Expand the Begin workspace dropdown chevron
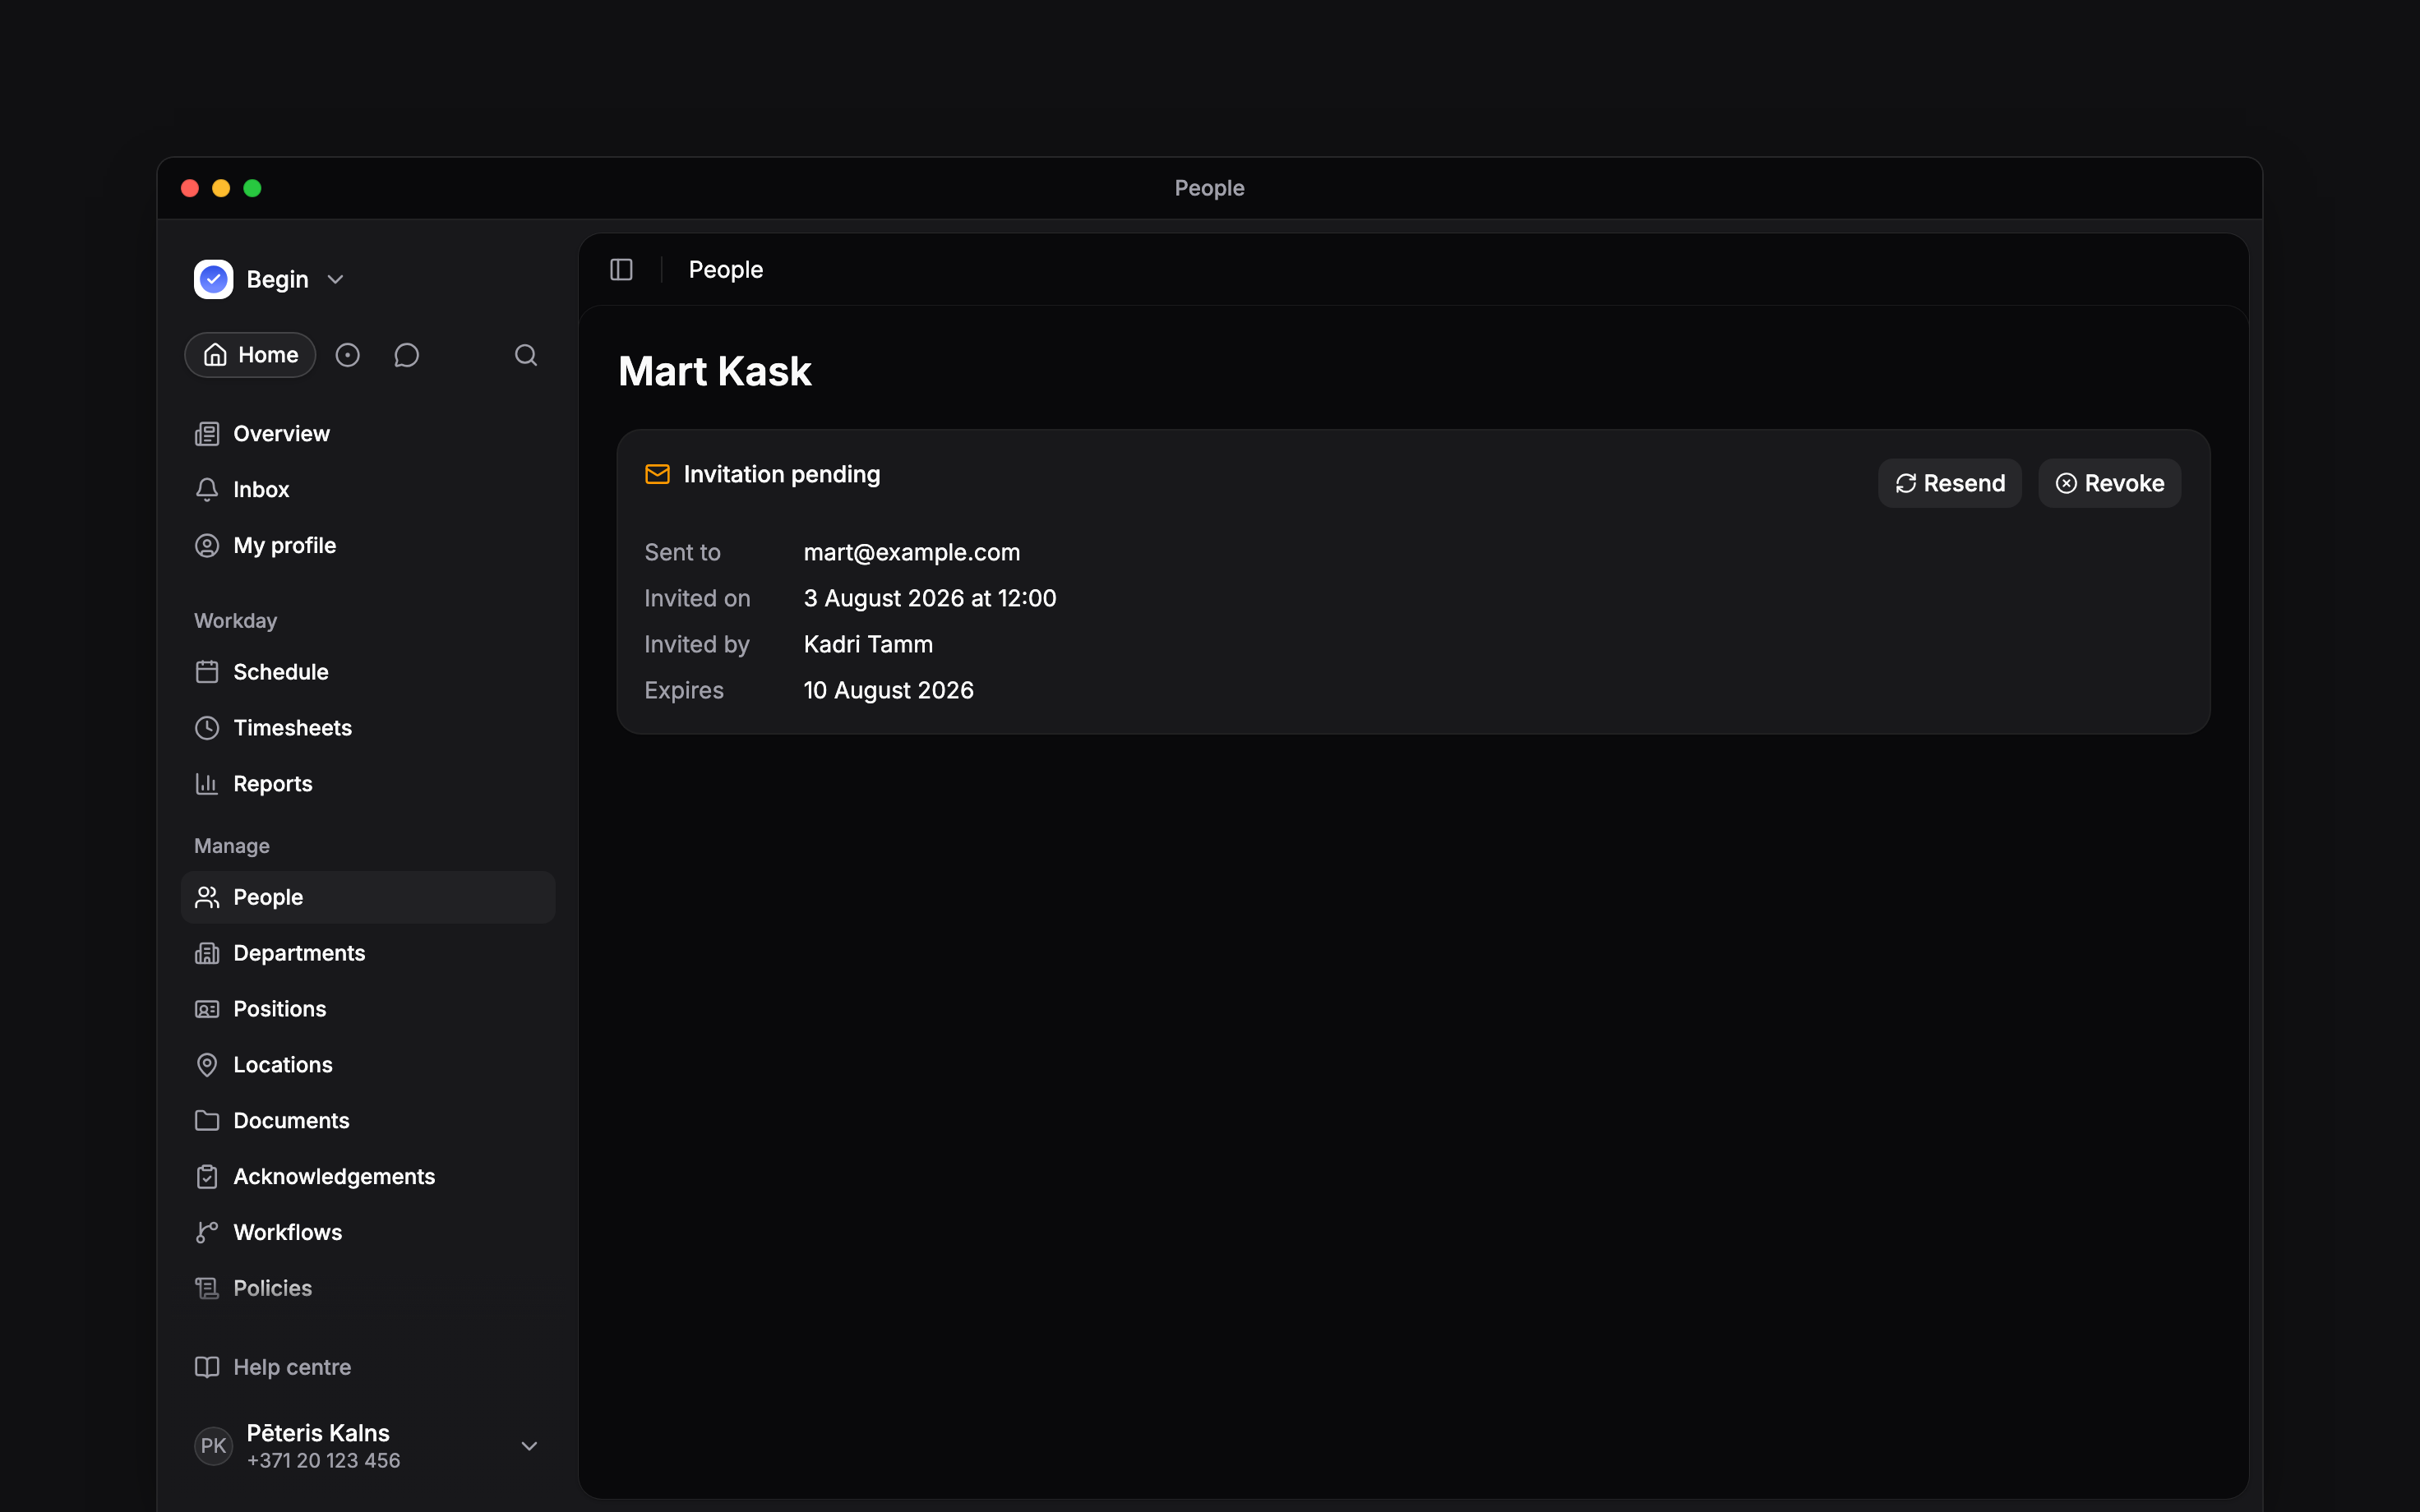Viewport: 2420px width, 1512px height. [x=336, y=280]
